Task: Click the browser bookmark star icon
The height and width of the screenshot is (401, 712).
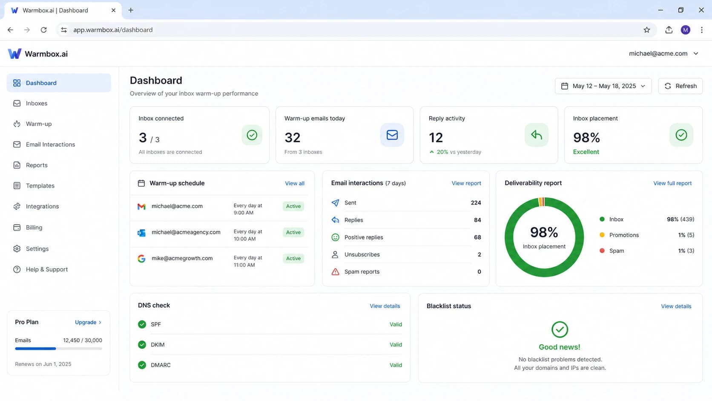Action: pyautogui.click(x=647, y=30)
